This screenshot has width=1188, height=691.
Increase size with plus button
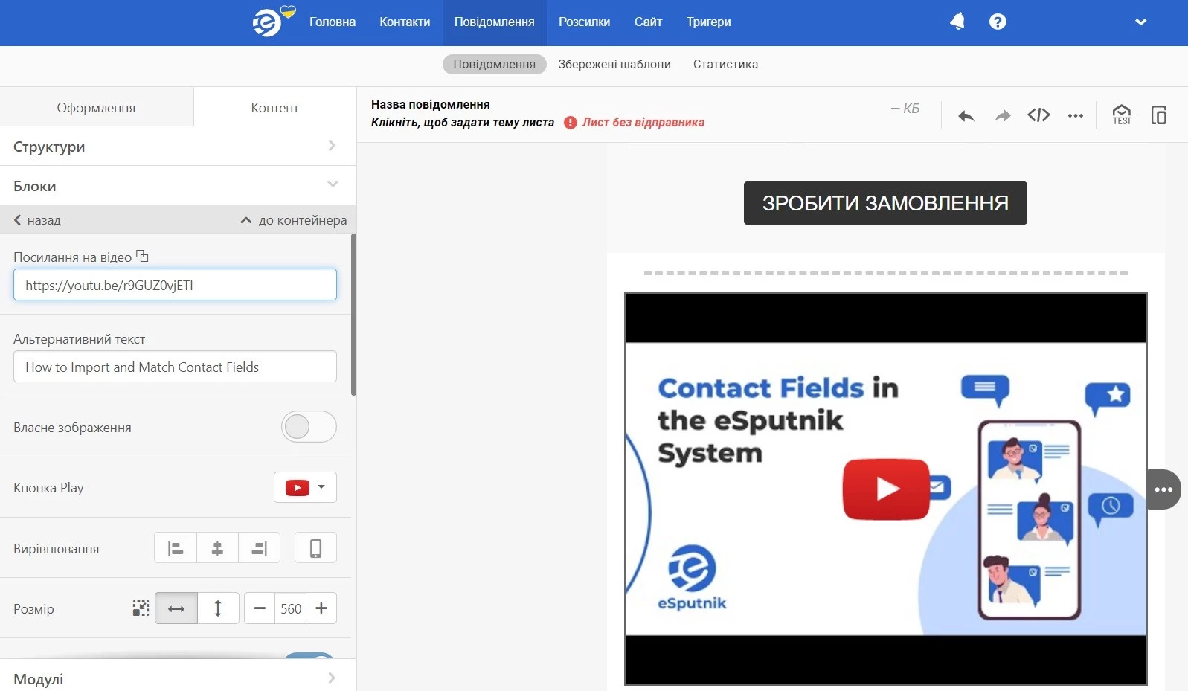321,608
